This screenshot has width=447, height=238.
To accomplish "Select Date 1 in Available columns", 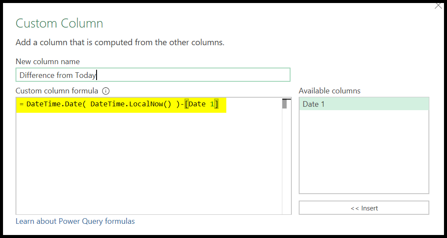I will pos(364,104).
